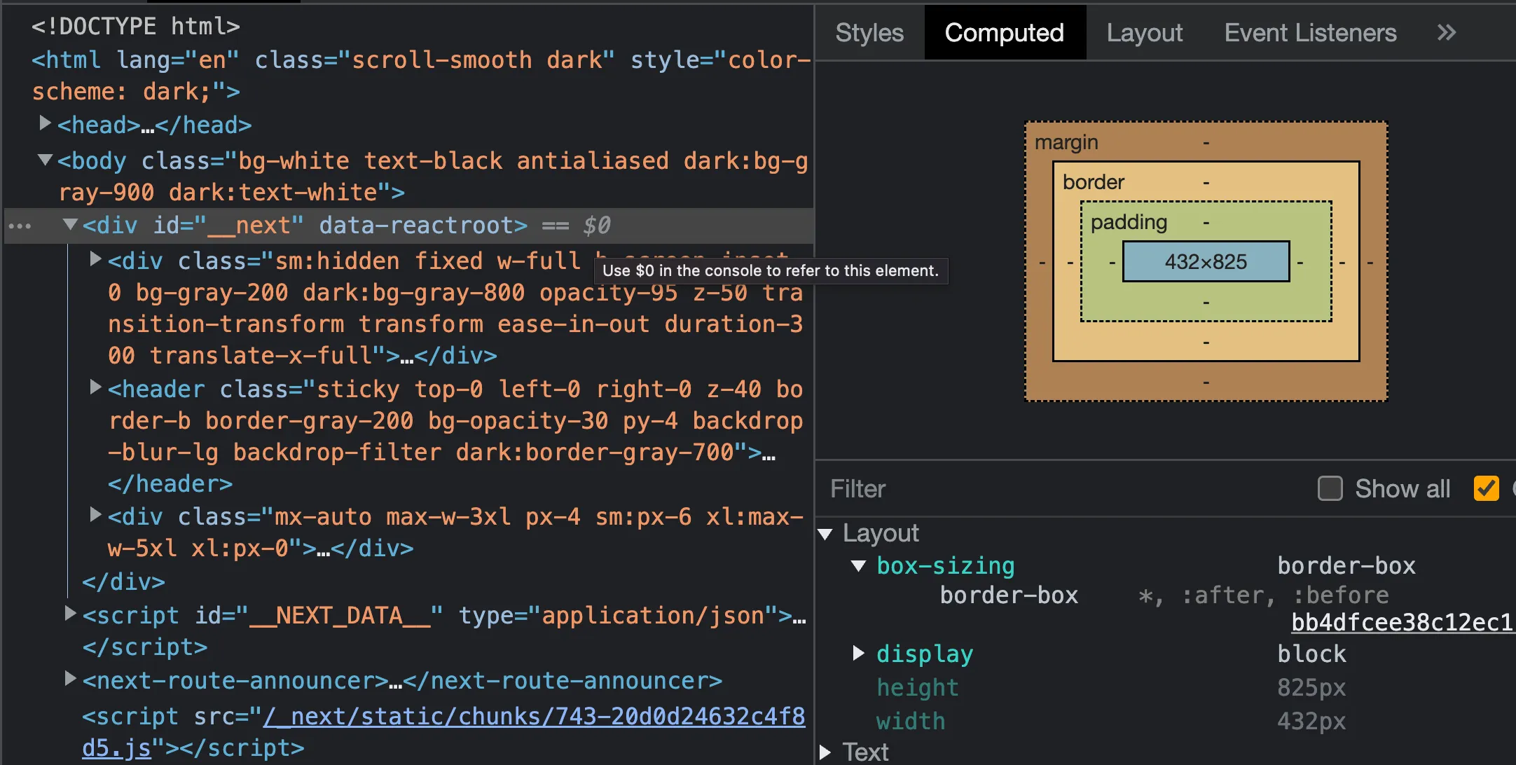
Task: Collapse the box-sizing property details
Action: 858,565
